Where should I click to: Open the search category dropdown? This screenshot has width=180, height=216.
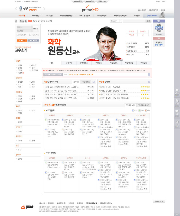116,21
